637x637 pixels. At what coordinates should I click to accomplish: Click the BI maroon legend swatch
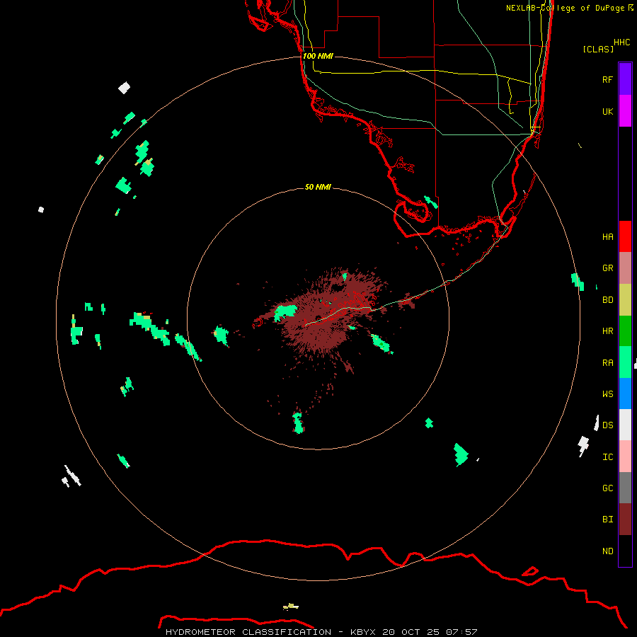click(625, 520)
